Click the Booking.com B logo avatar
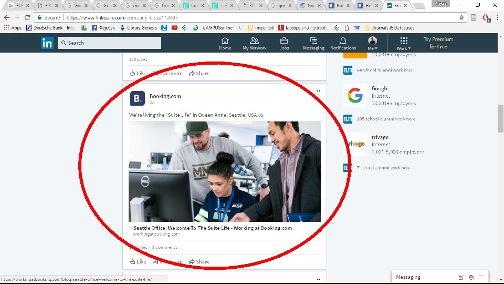Image resolution: width=504 pixels, height=284 pixels. (137, 98)
